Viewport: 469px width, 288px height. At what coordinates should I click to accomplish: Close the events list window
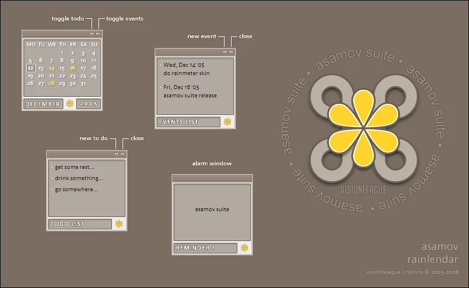pos(231,52)
